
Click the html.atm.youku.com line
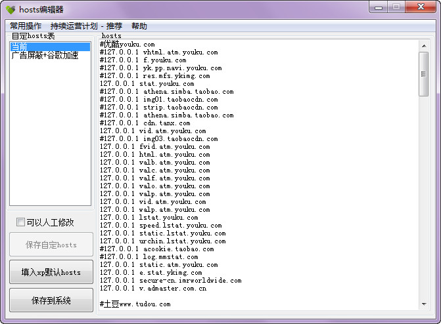(x=155, y=154)
